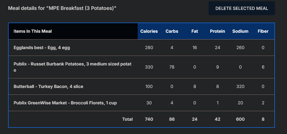287x134 pixels.
Task: Click the turkey bacon sodium value 320
Action: point(240,86)
